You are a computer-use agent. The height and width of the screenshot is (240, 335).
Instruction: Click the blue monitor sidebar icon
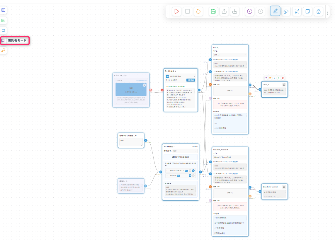click(x=3, y=30)
